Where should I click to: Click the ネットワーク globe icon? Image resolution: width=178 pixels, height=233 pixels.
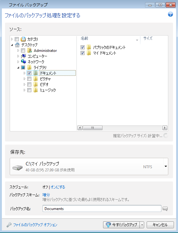[24, 62]
